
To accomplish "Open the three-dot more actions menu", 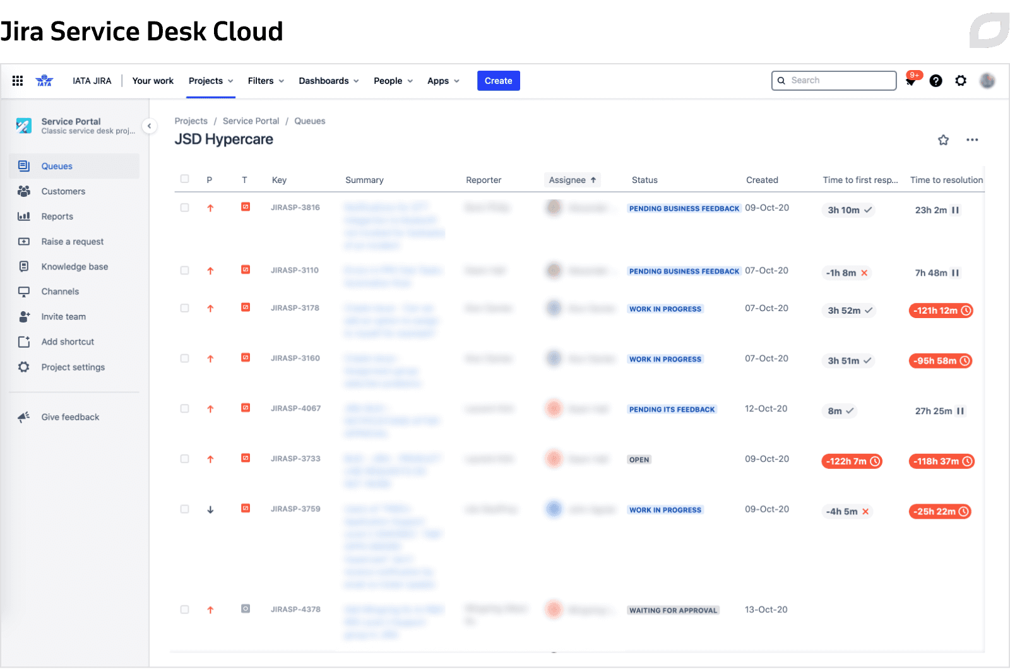I will [x=972, y=140].
